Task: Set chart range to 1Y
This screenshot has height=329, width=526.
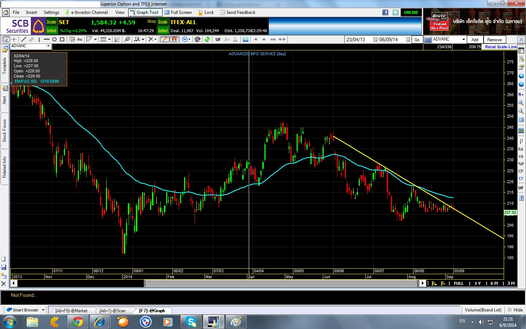Action: tap(478, 283)
